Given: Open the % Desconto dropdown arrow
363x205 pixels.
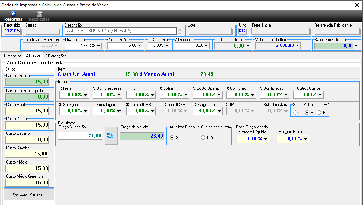Looking at the screenshot, I should click(x=167, y=46).
